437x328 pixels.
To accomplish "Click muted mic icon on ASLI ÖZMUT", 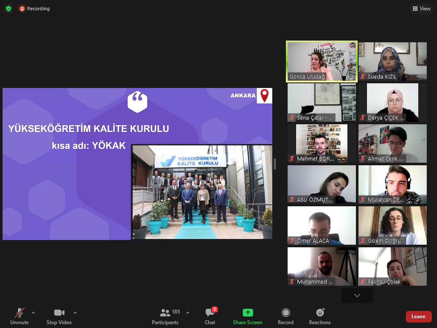I will click(x=292, y=199).
